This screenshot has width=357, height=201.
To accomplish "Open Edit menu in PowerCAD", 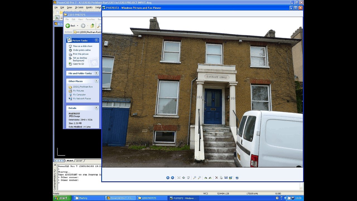I will (62, 8).
